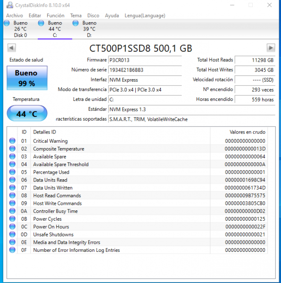Click the D: drive blue status orb

[75, 23]
